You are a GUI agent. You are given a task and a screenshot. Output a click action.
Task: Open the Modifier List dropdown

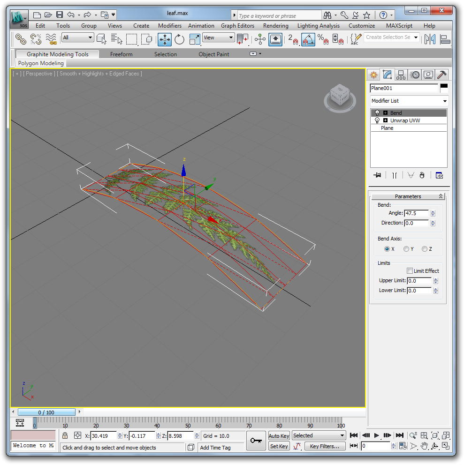click(409, 101)
